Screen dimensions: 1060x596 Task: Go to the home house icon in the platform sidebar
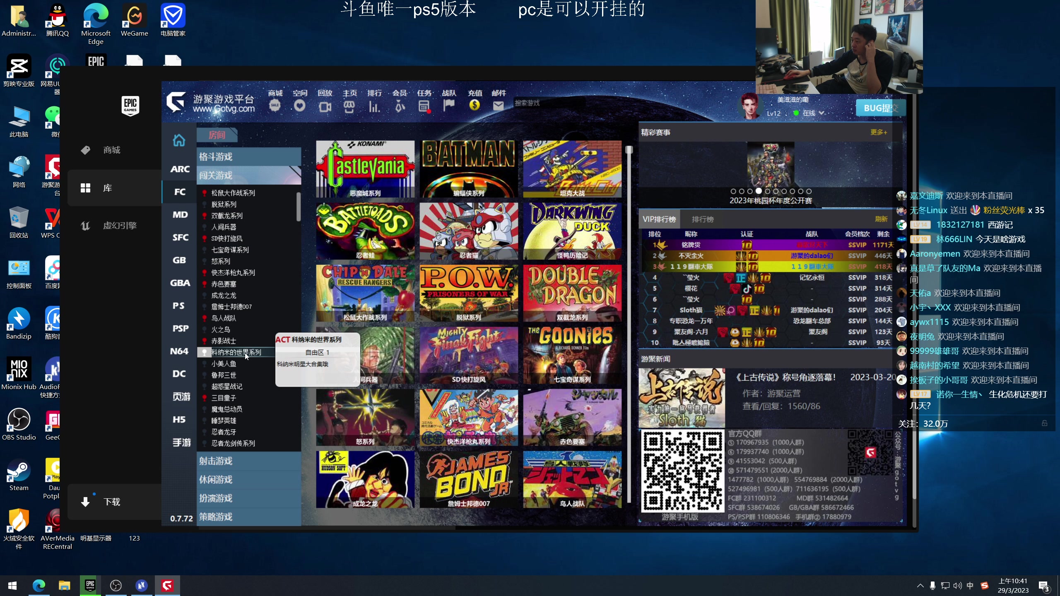point(179,141)
